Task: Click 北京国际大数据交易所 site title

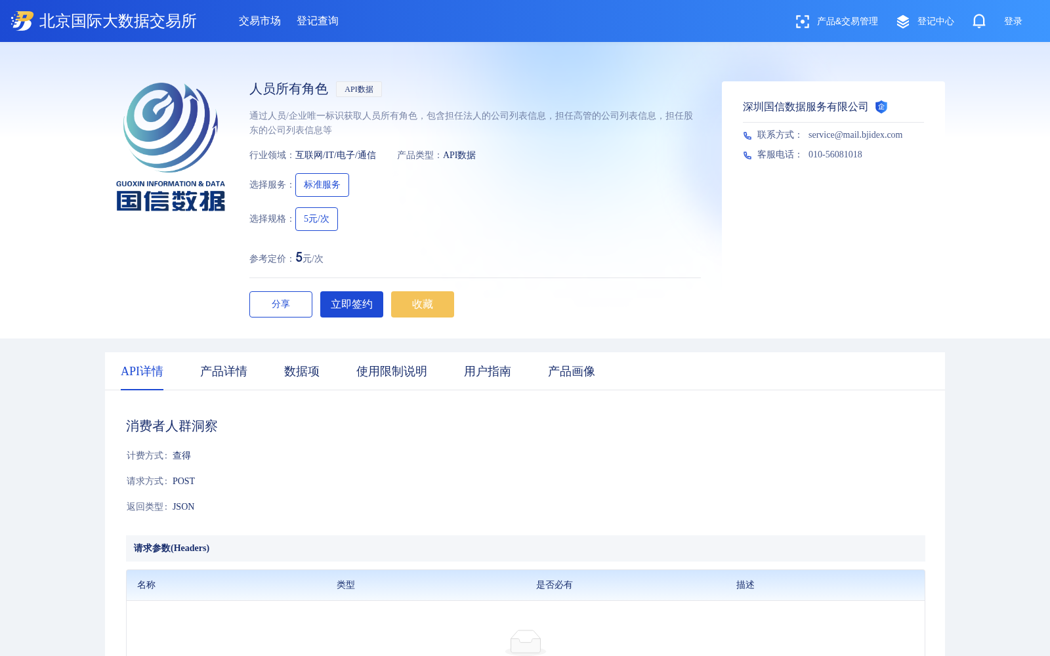Action: click(118, 21)
